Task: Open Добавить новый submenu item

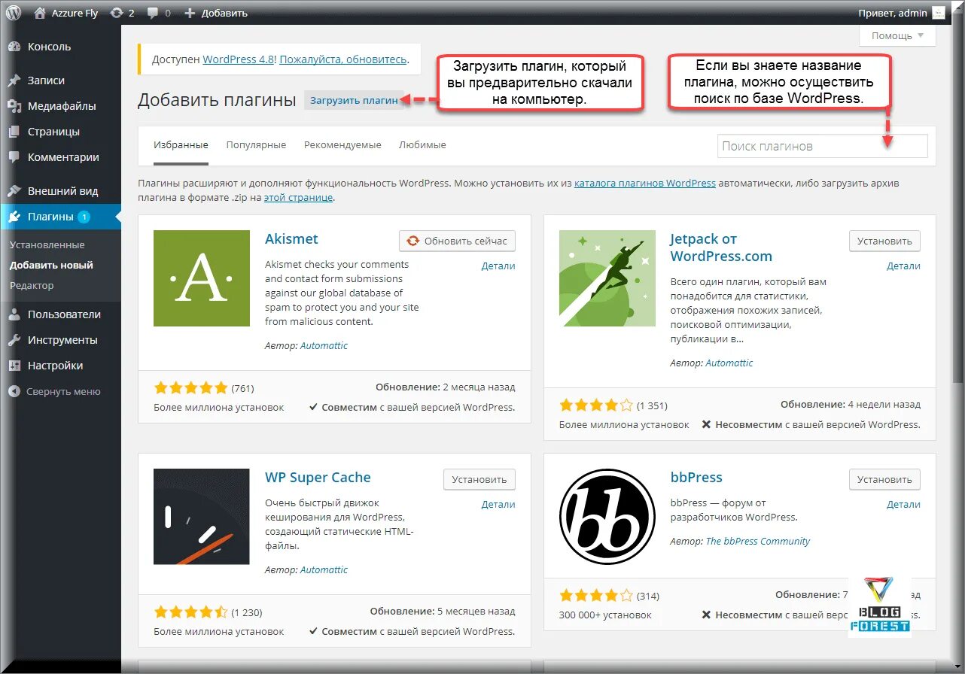Action: 51,265
